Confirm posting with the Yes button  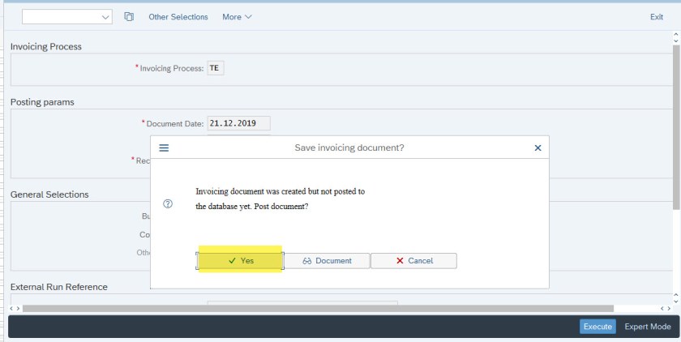(241, 260)
